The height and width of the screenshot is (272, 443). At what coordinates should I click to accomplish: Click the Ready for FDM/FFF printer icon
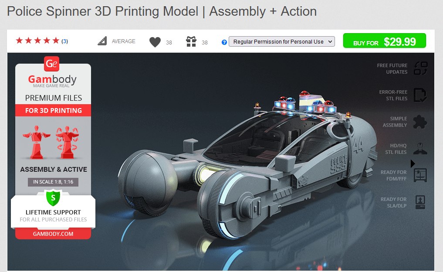[x=420, y=175]
